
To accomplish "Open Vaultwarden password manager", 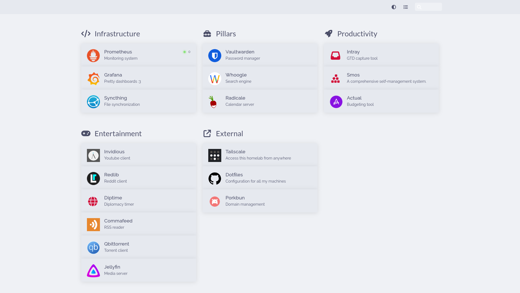I will click(x=260, y=55).
